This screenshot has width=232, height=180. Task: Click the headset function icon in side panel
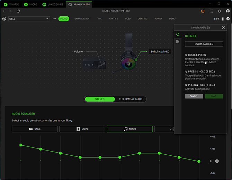(178, 42)
